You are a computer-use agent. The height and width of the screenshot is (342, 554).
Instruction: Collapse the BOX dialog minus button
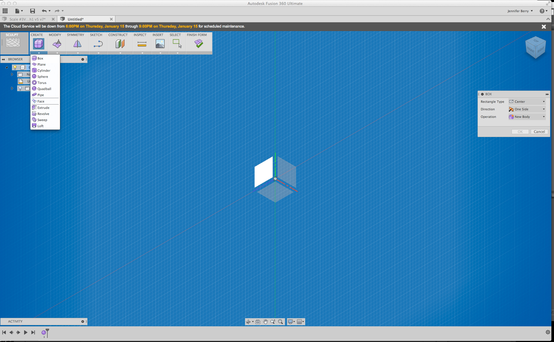482,94
